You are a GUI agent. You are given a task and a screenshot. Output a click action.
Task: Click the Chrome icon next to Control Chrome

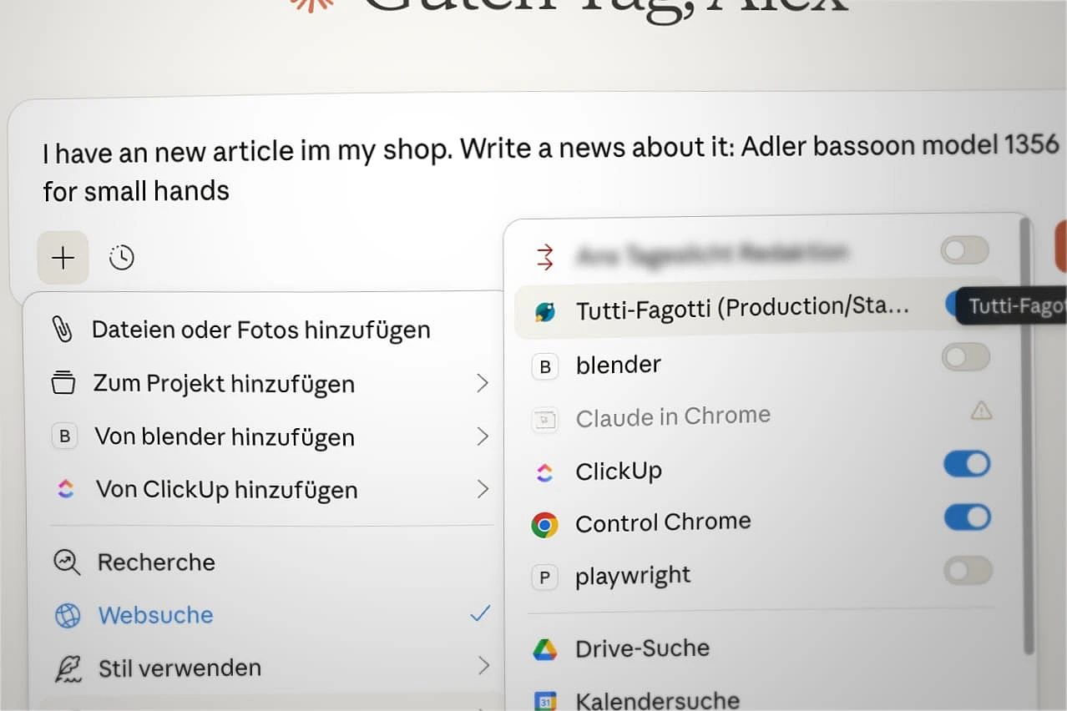click(x=544, y=525)
